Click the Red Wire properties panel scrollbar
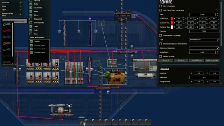Image resolution: width=224 pixels, height=126 pixels. (x=221, y=23)
